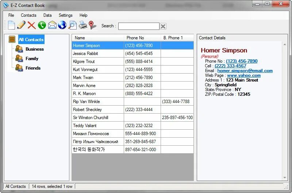The image size is (292, 193).
Task: Click the magnifier find icon
Action: point(72,25)
